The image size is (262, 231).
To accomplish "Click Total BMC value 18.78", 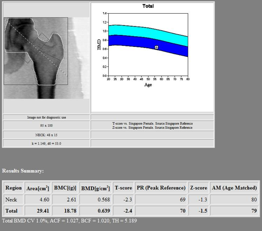I will point(71,211).
